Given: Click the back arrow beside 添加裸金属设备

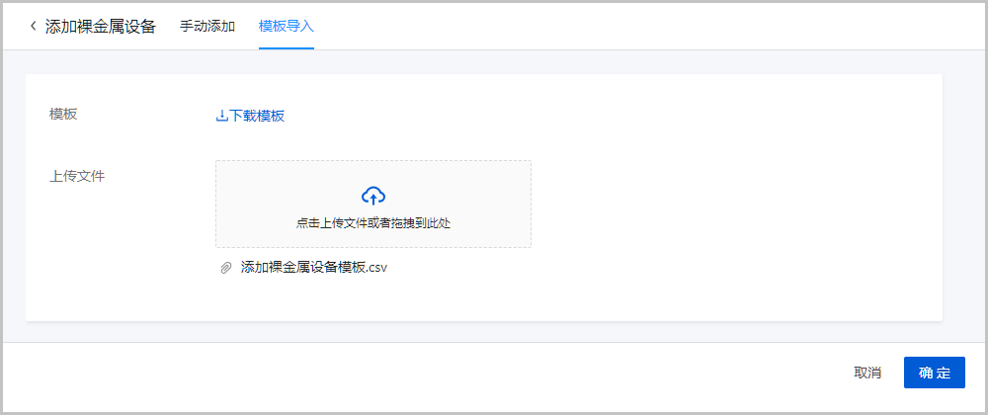Looking at the screenshot, I should click(33, 27).
